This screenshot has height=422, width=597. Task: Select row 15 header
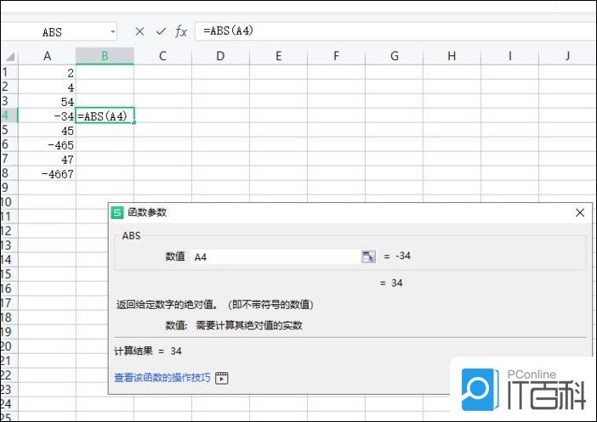pyautogui.click(x=9, y=274)
